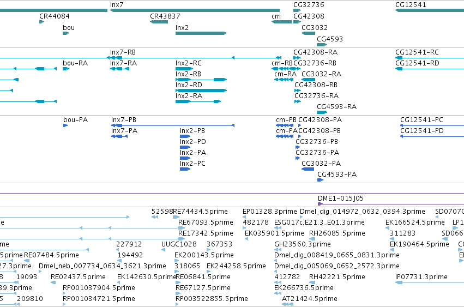Select the CG42308-RA transcript
The image size is (464, 307).
297,58
